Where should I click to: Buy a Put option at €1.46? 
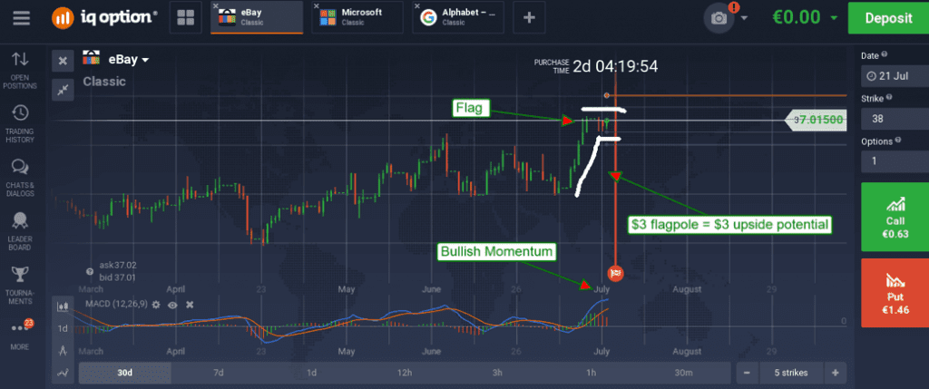click(x=895, y=293)
